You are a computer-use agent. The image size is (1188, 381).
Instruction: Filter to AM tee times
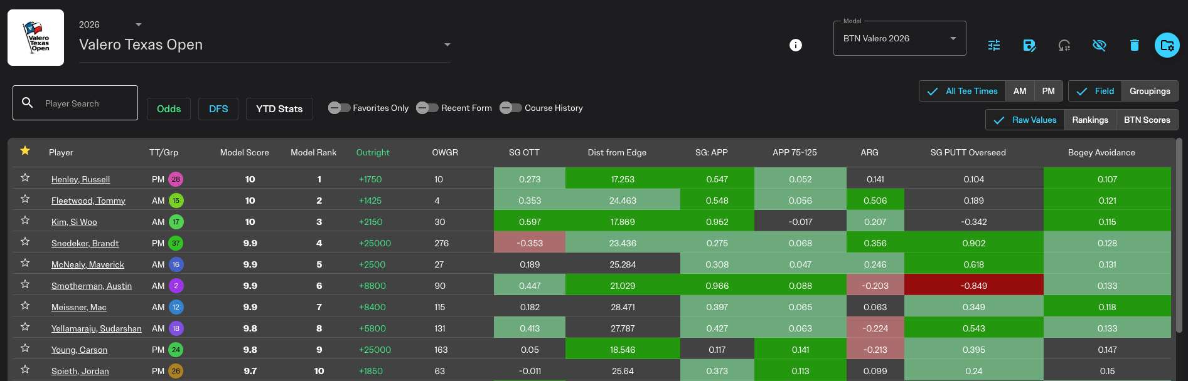(1020, 91)
